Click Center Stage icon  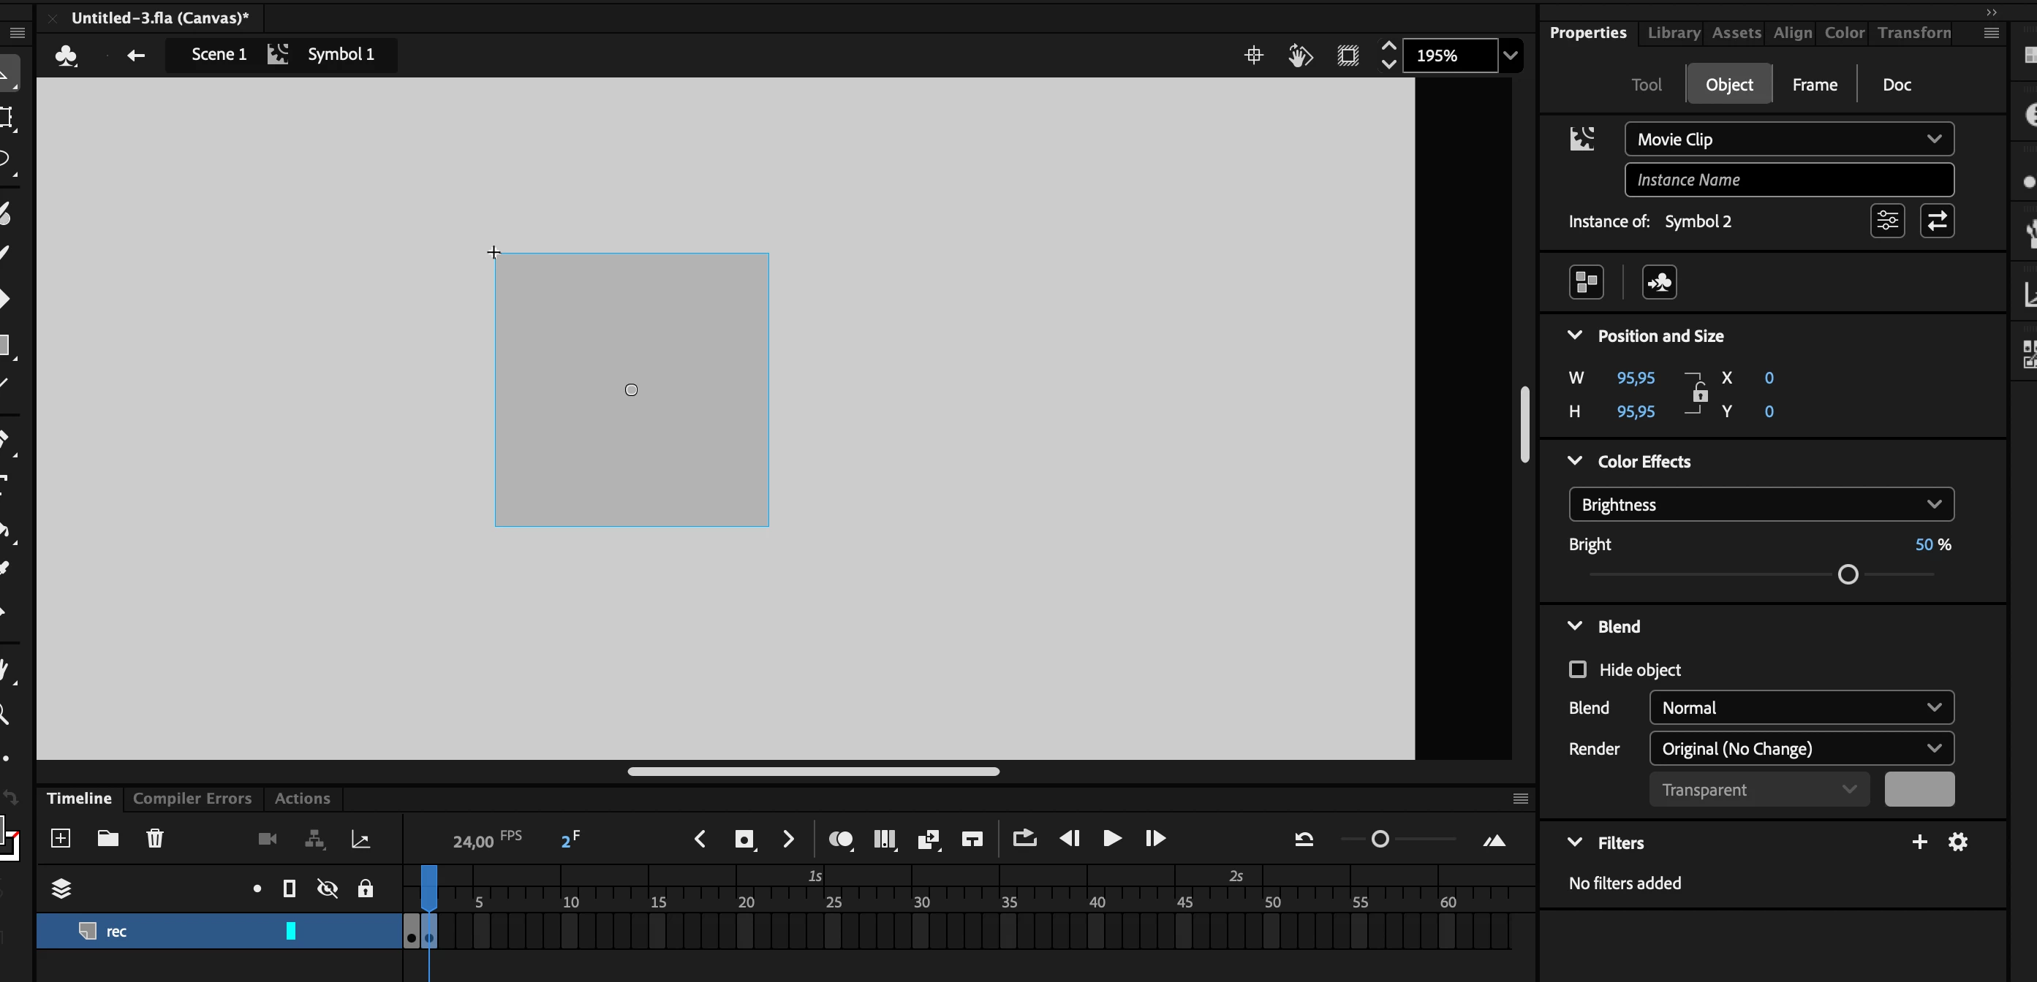click(1253, 56)
